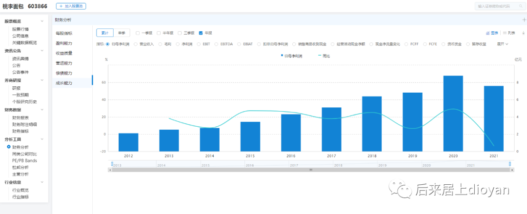Viewport: 527px width, 214px height.
Task: Open the 盈利能力 tab
Action: point(64,43)
